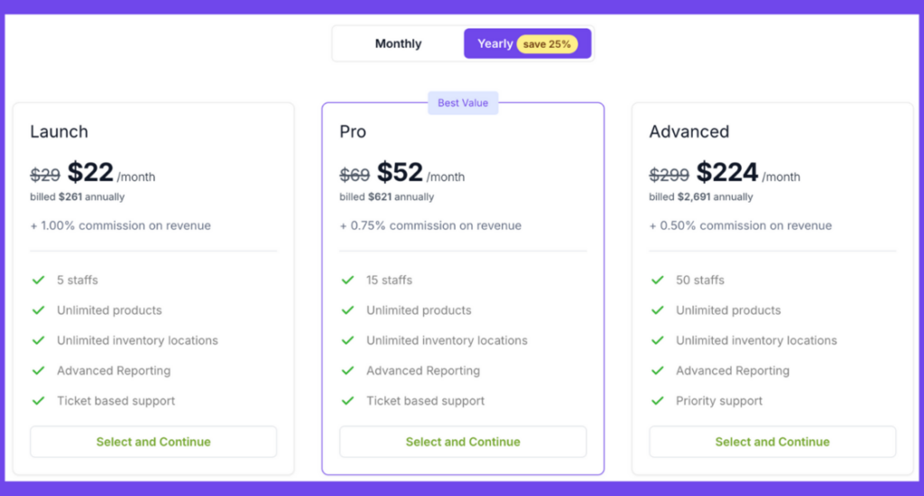Screen dimensions: 924x496
Task: Select and Continue with Advanced plan
Action: tap(772, 442)
